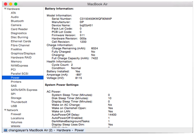Close the MacBook Air window
The width and height of the screenshot is (195, 135).
tap(6, 4)
